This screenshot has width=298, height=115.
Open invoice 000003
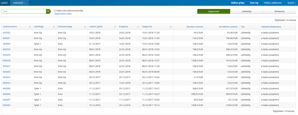7,105
